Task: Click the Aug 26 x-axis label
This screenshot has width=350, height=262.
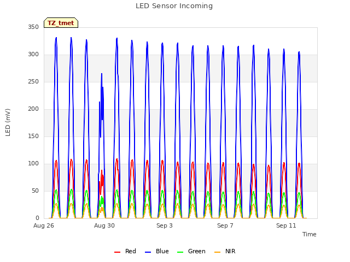Action: [44, 225]
